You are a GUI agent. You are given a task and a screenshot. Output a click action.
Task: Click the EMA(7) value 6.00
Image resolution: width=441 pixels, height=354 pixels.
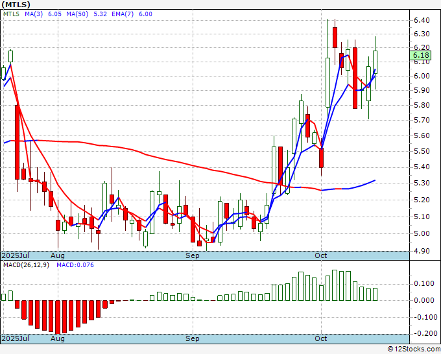[x=145, y=14]
